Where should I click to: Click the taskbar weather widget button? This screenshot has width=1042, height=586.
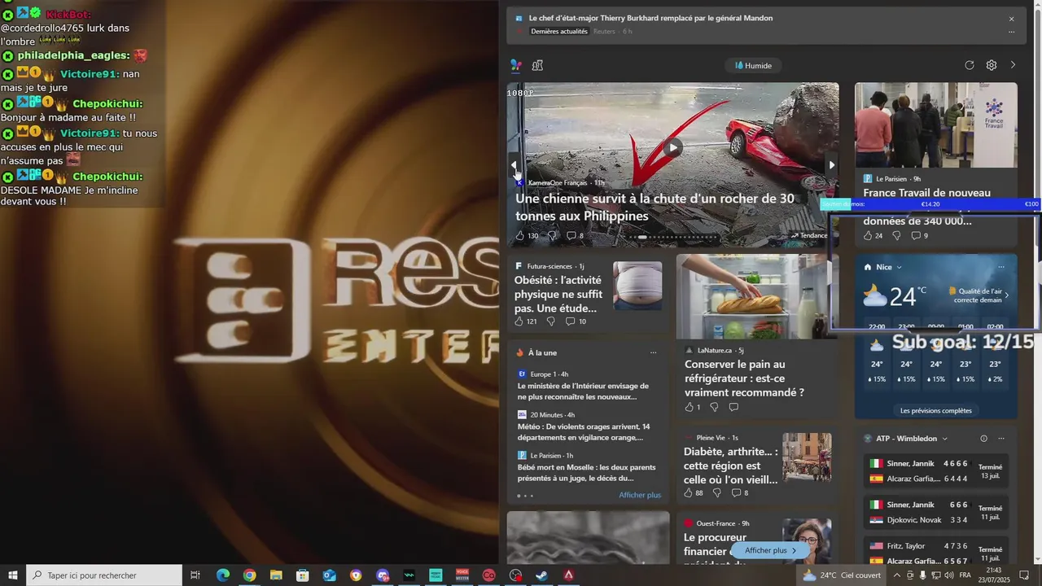pyautogui.click(x=843, y=575)
